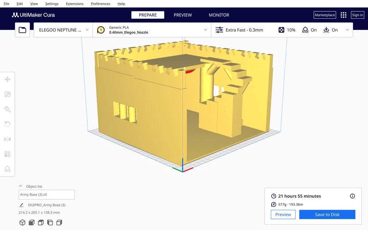Select the Move tool
This screenshot has width=368, height=230.
pyautogui.click(x=7, y=79)
